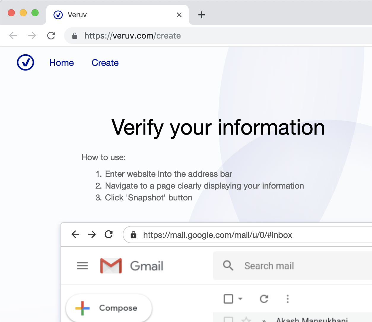The width and height of the screenshot is (372, 322).
Task: Go back in the embedded Gmail browser
Action: (76, 235)
